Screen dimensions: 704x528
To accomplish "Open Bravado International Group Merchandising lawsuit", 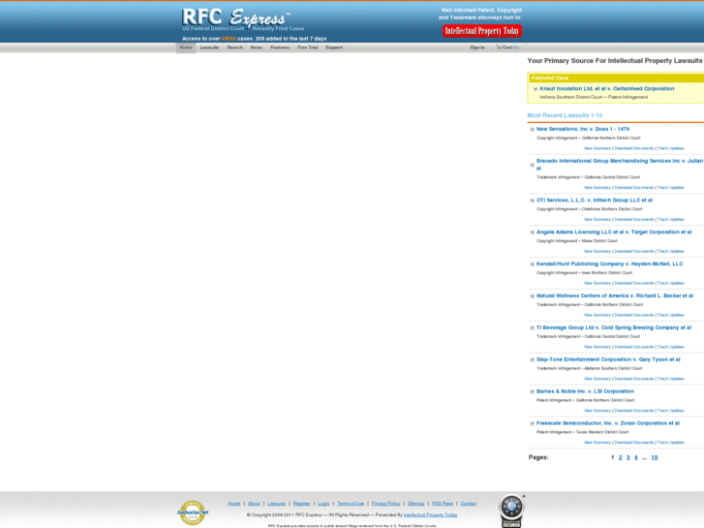I will click(620, 165).
